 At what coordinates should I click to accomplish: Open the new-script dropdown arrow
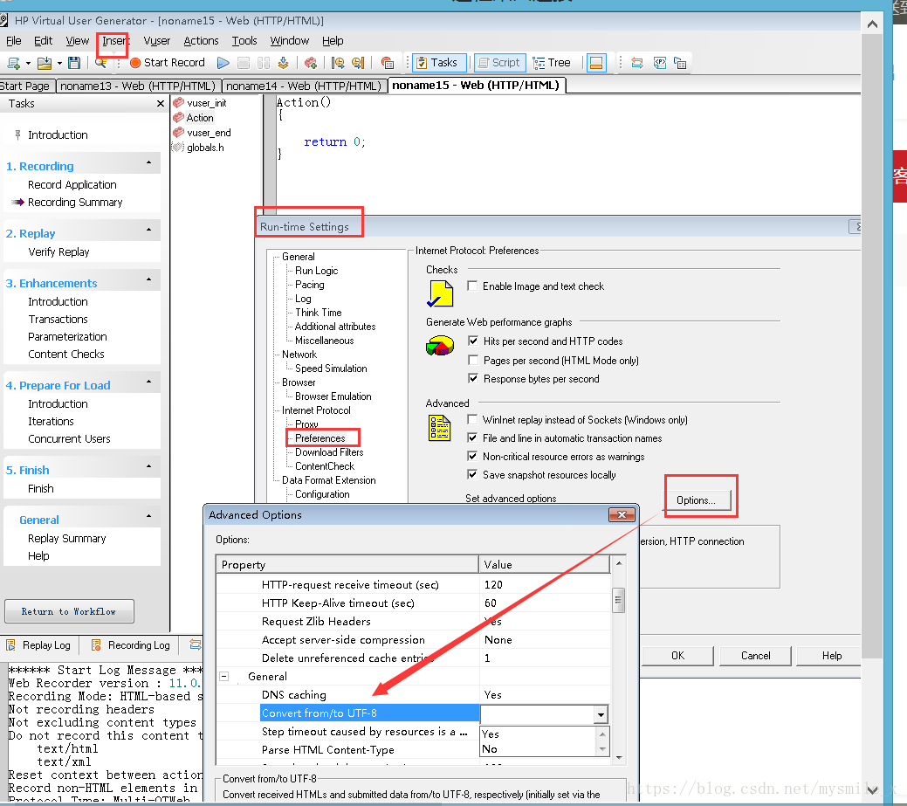tap(28, 63)
